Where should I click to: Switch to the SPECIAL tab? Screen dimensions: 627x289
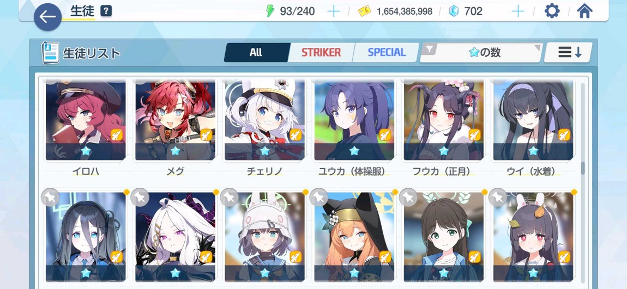point(386,53)
